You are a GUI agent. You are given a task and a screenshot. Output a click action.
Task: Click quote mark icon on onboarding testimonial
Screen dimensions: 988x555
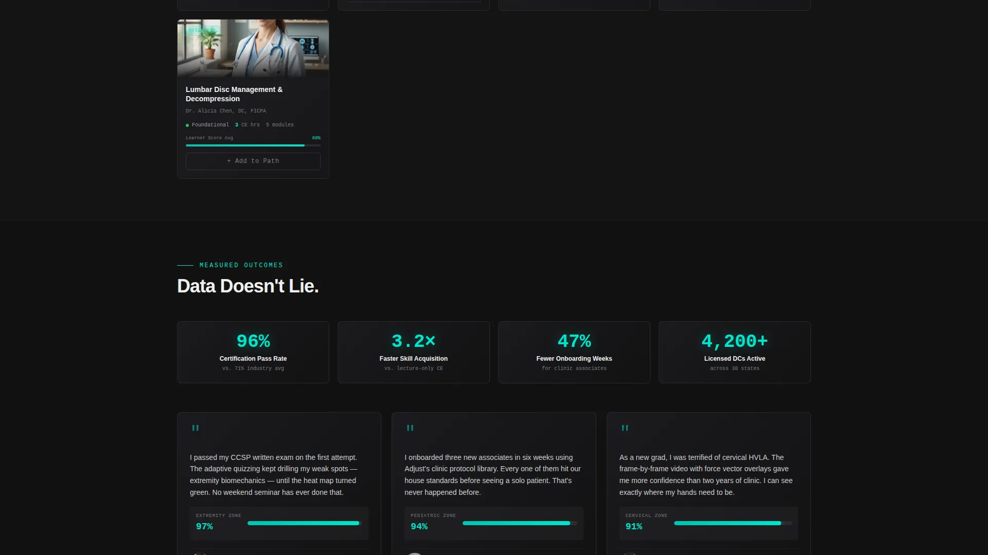coord(410,428)
